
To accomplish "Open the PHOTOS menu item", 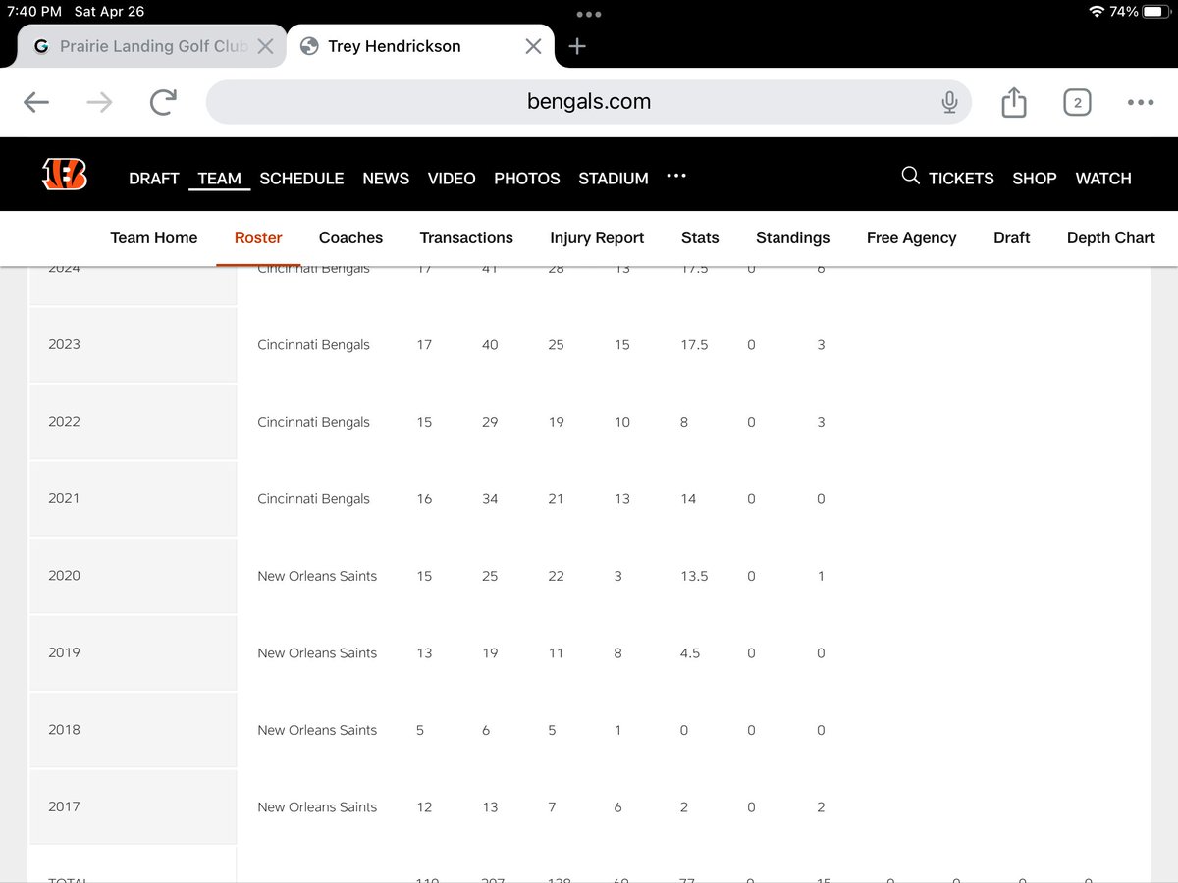I will click(x=527, y=179).
